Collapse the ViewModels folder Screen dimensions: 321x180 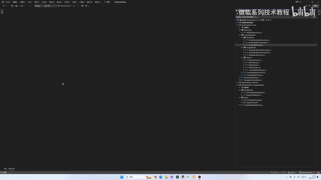pos(239,90)
